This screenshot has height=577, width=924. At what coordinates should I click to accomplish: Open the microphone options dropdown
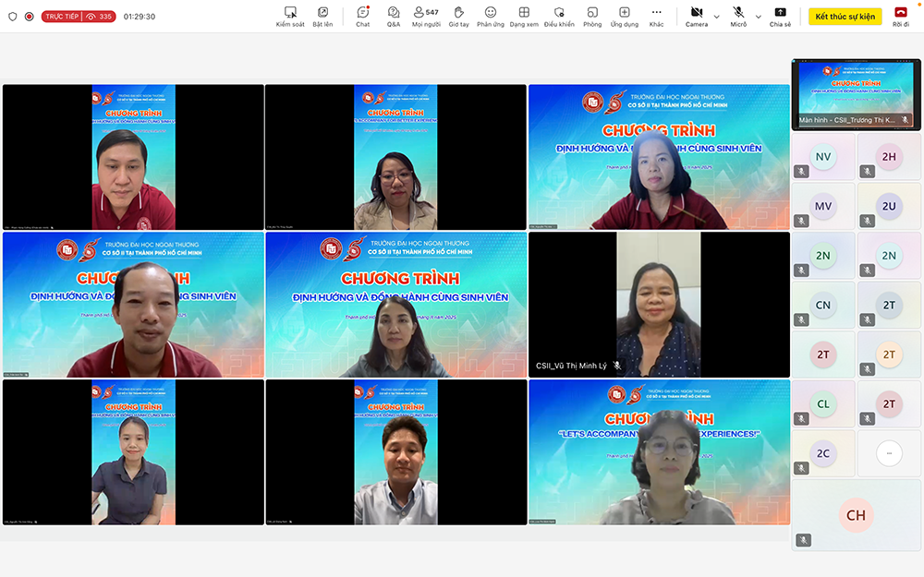758,16
